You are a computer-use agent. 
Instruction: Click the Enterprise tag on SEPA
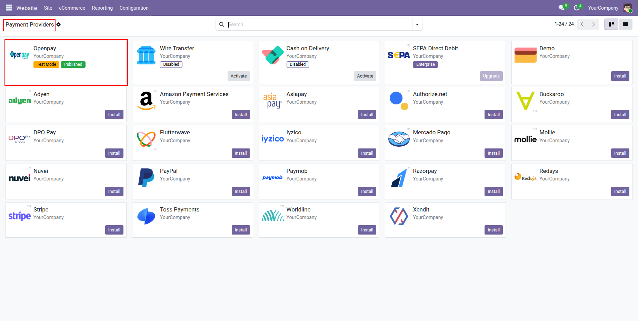[425, 64]
